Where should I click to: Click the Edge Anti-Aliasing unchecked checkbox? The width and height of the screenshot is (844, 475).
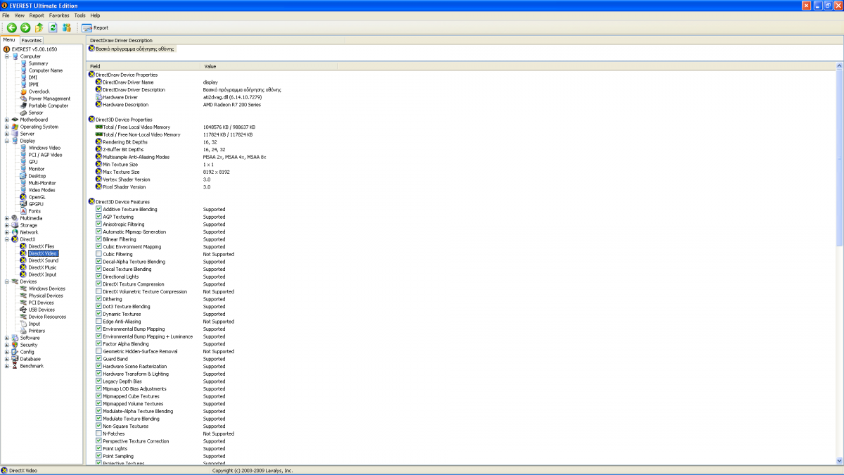pos(98,322)
